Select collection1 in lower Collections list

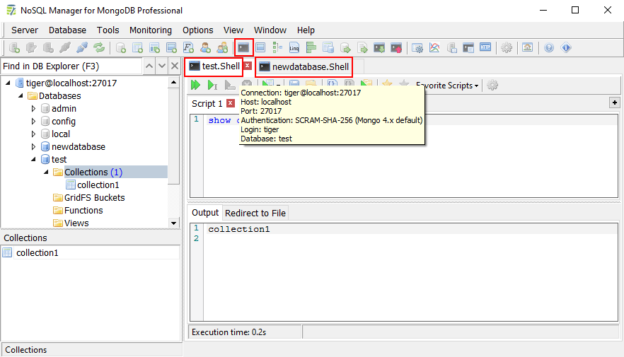[x=37, y=253]
